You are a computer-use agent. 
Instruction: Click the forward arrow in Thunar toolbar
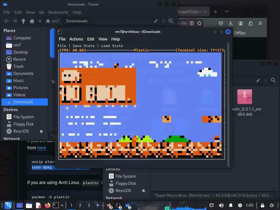click(x=15, y=21)
